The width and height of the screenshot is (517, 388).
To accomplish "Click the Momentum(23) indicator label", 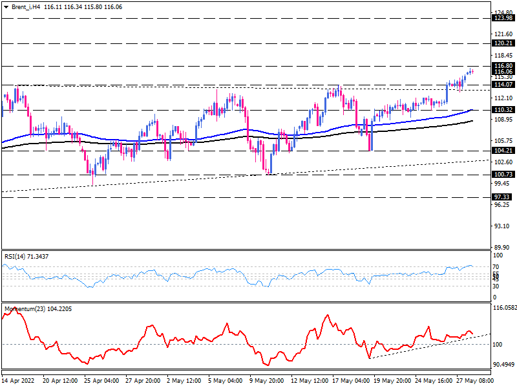I will (31, 309).
